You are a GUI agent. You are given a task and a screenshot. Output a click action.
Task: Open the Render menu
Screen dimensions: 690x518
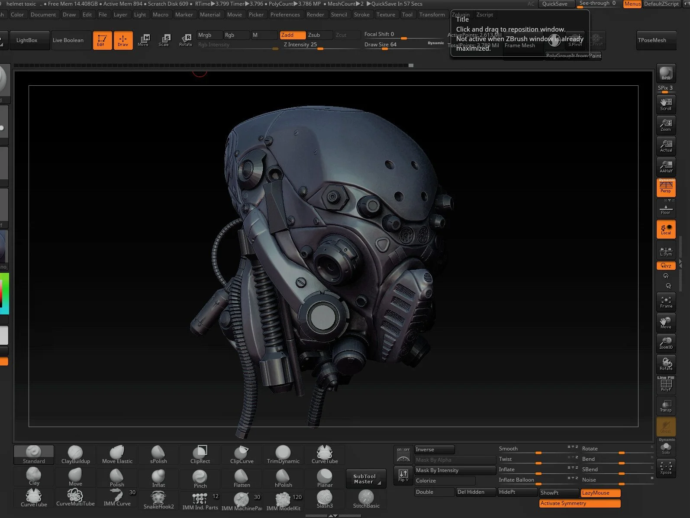[315, 14]
